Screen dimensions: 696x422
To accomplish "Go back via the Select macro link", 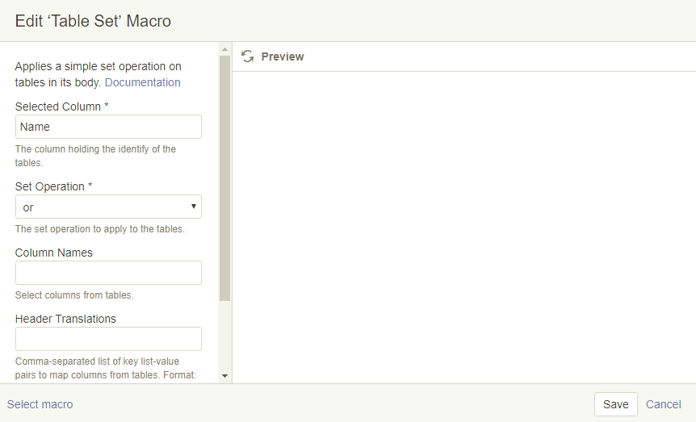I will 40,404.
